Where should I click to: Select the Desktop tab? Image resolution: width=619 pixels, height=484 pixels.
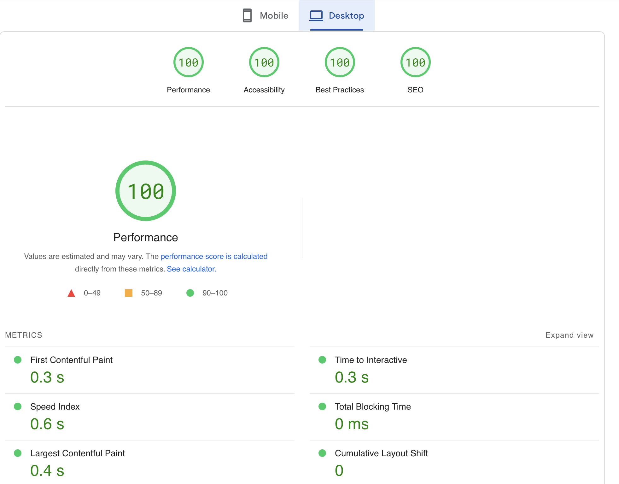[x=336, y=15]
